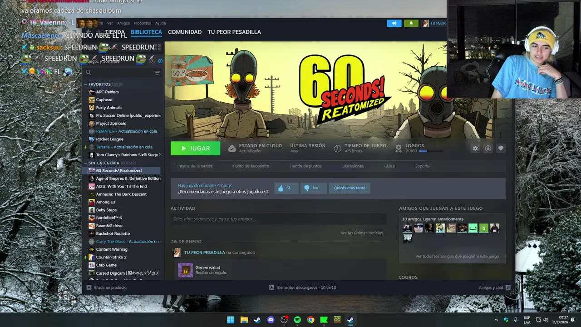Image resolution: width=581 pixels, height=327 pixels.
Task: Select Counter-Strike 2 in the library
Action: click(111, 257)
